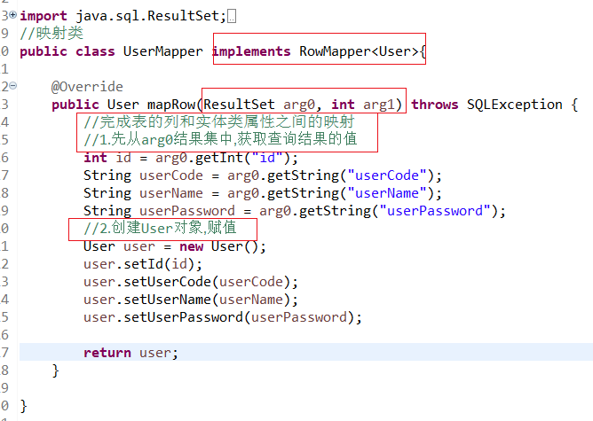Click SQLException in the throws clause
This screenshot has width=593, height=421.
(514, 105)
